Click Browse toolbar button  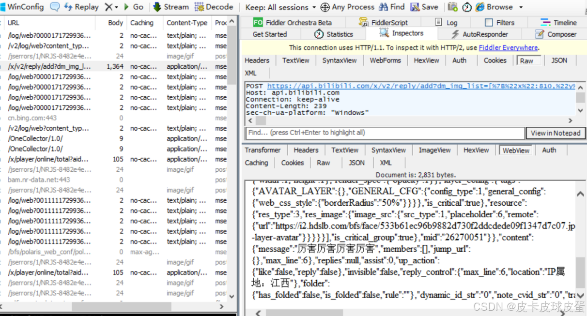point(494,7)
